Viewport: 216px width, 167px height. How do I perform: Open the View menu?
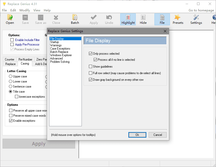[37, 10]
